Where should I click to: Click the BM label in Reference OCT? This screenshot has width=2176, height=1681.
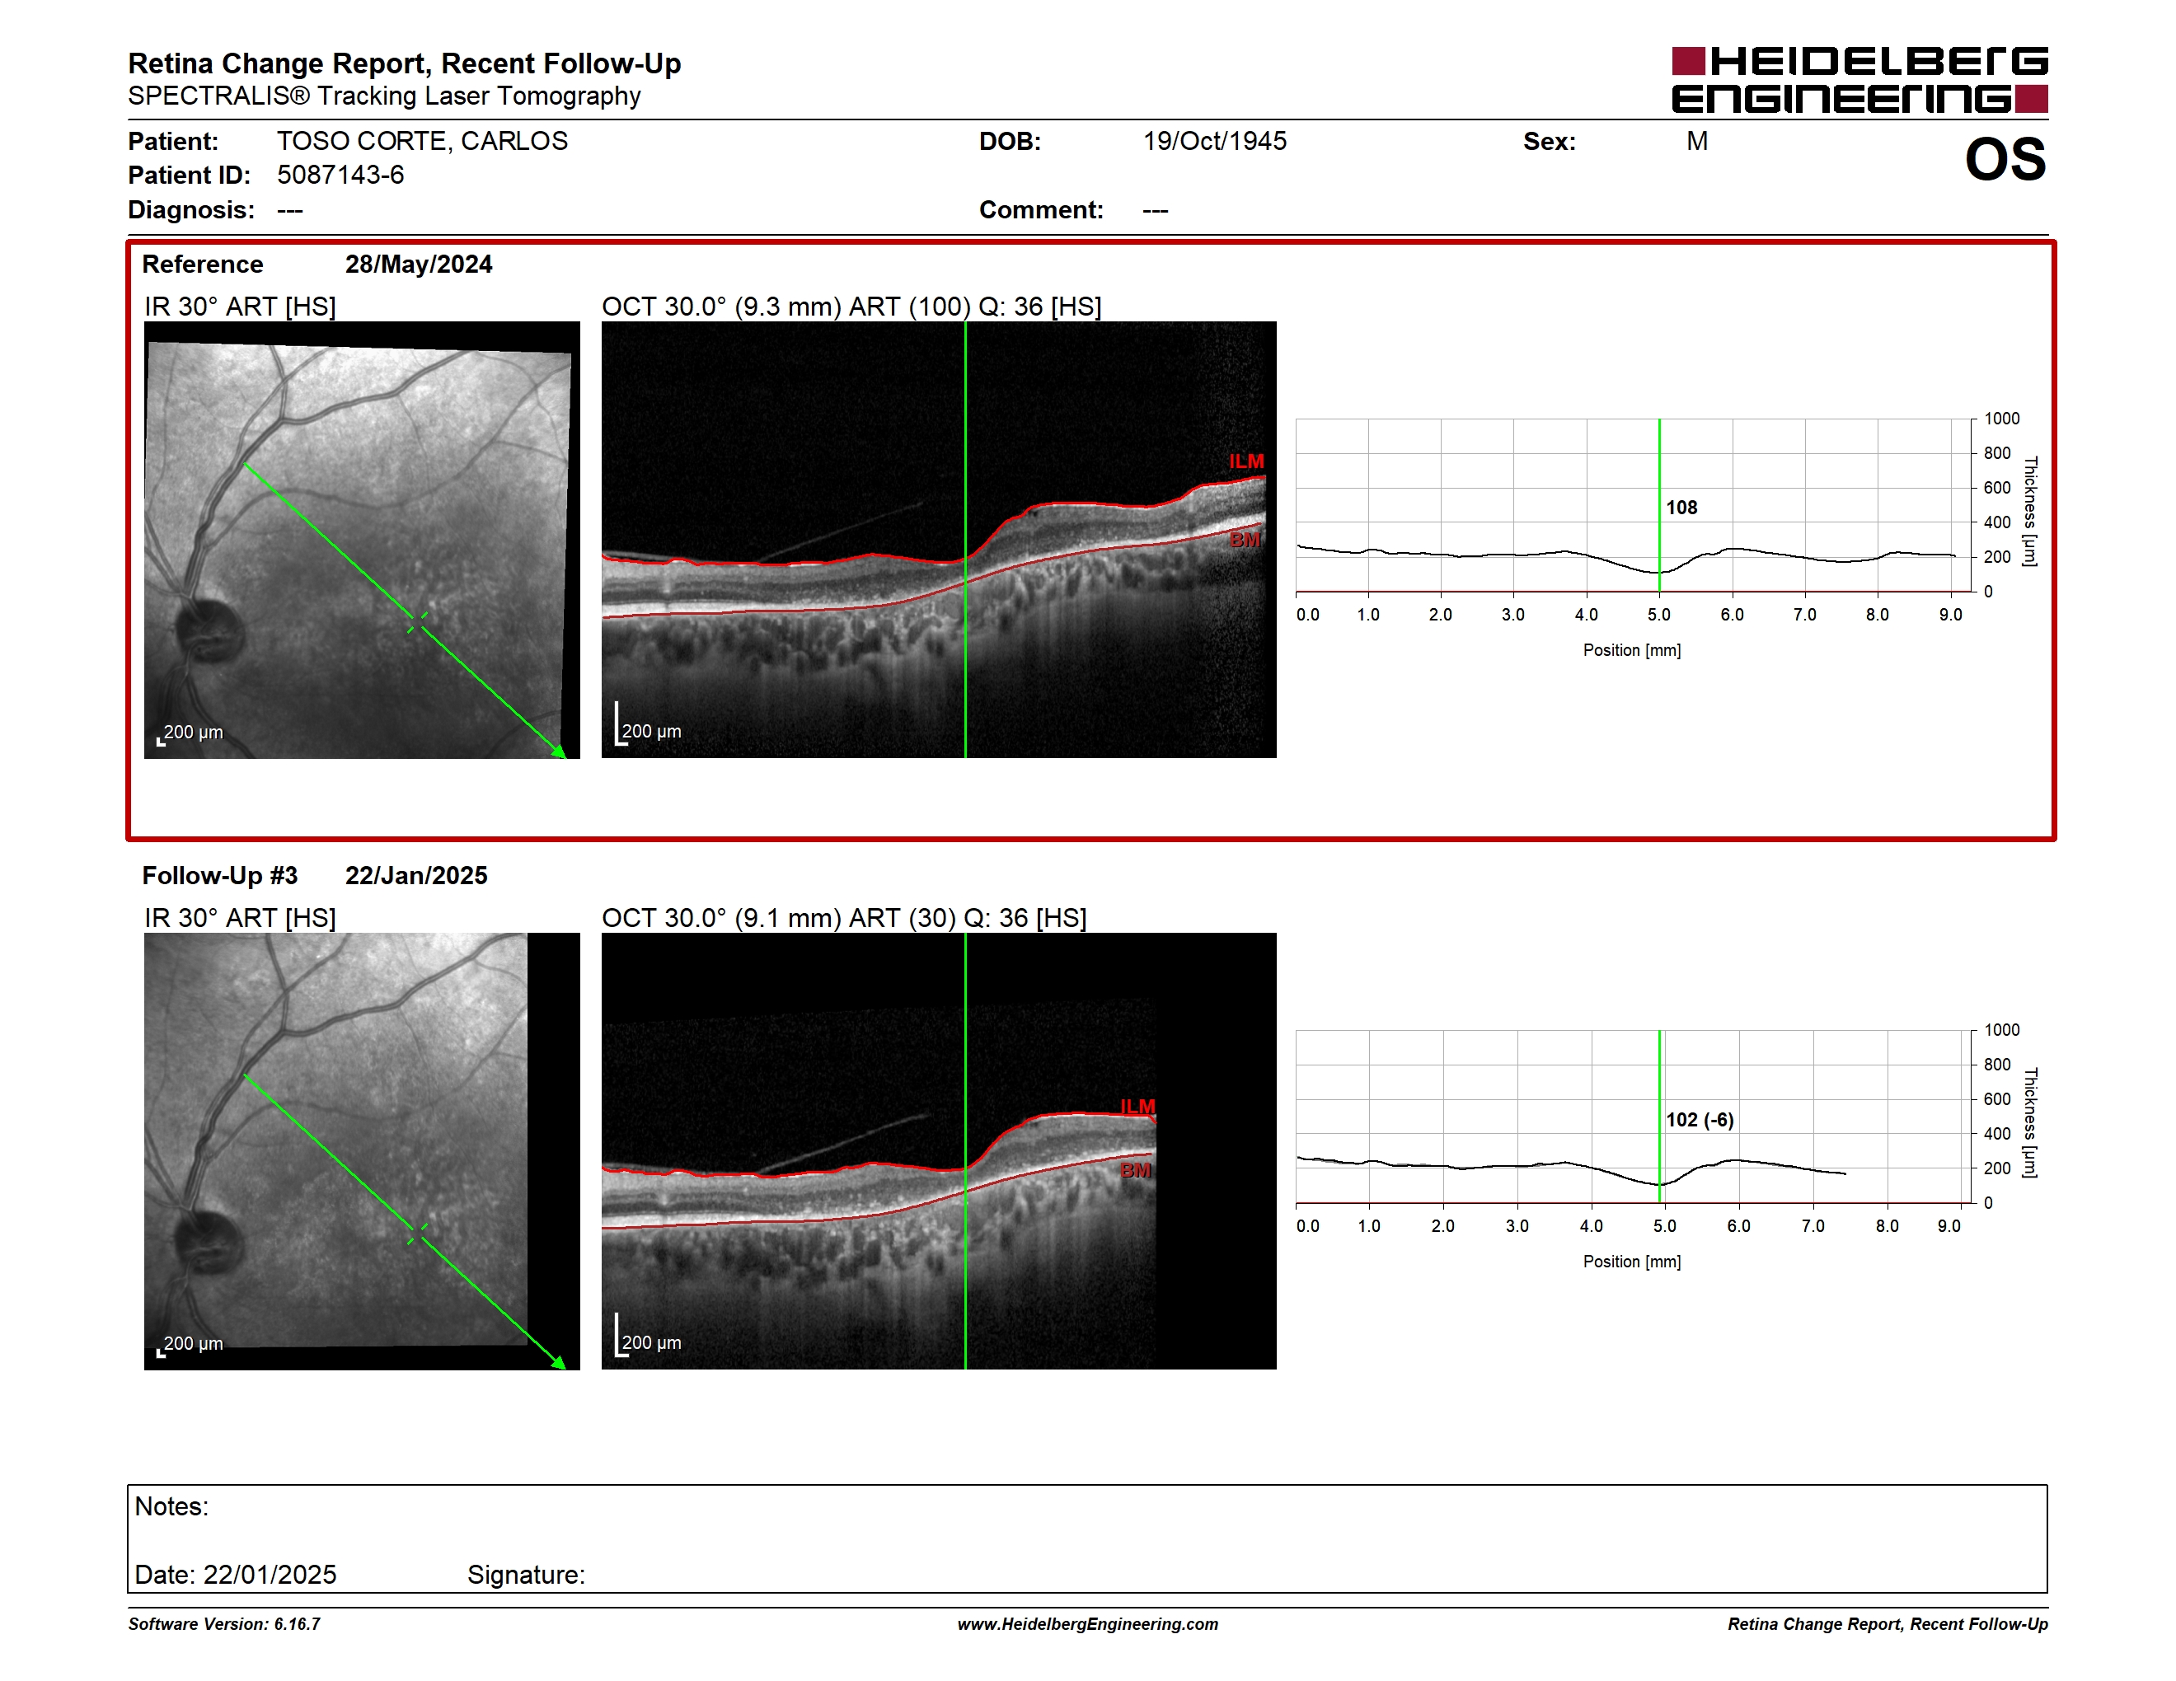tap(1245, 540)
